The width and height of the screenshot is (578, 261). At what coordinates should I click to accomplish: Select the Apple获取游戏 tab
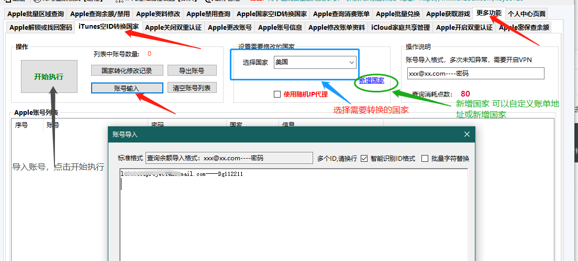point(448,14)
